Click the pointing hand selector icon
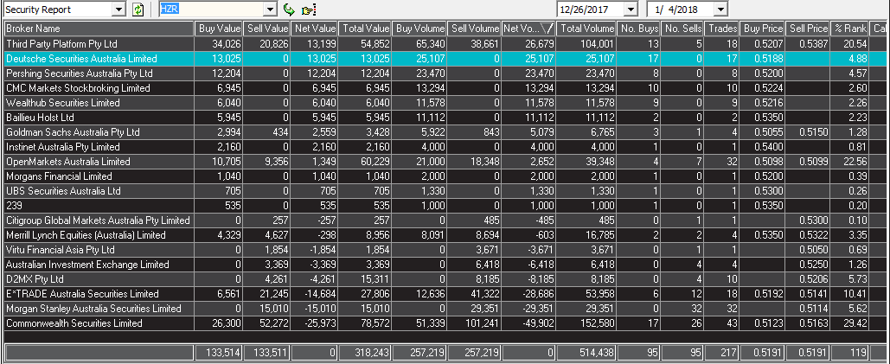Viewport: 890px width, 364px height. click(308, 10)
